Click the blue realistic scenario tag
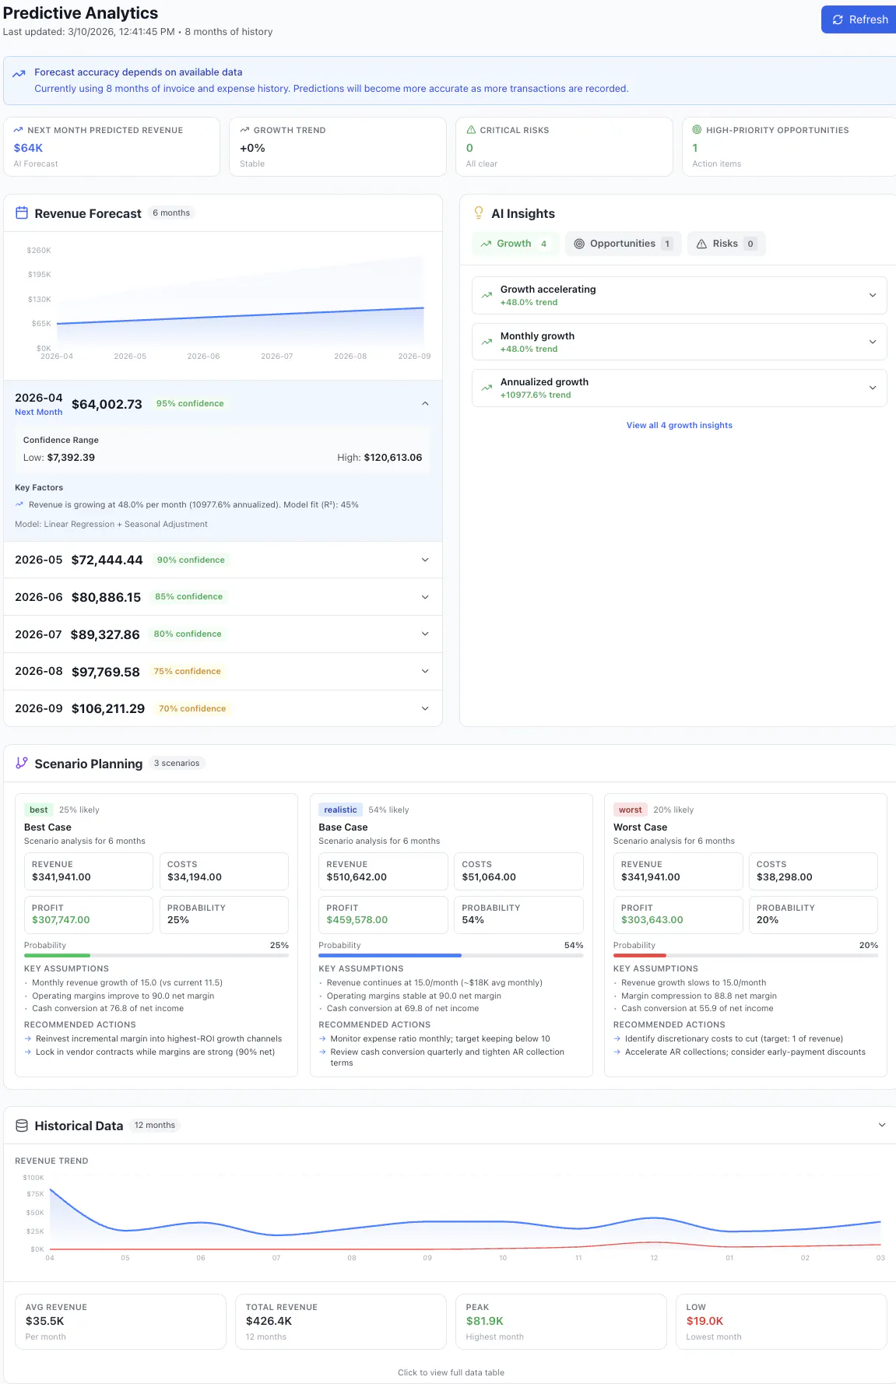Image resolution: width=896 pixels, height=1384 pixels. [x=340, y=810]
